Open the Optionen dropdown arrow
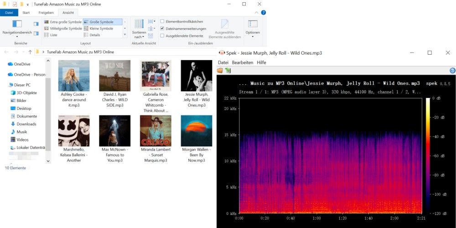Image resolution: width=456 pixels, height=228 pixels. click(253, 36)
